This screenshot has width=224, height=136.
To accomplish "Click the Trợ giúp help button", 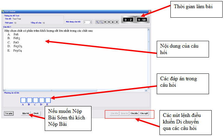I will coord(9,113).
